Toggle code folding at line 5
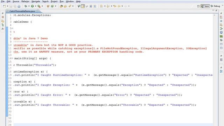The width and height of the screenshot is (224, 126). [13, 28]
